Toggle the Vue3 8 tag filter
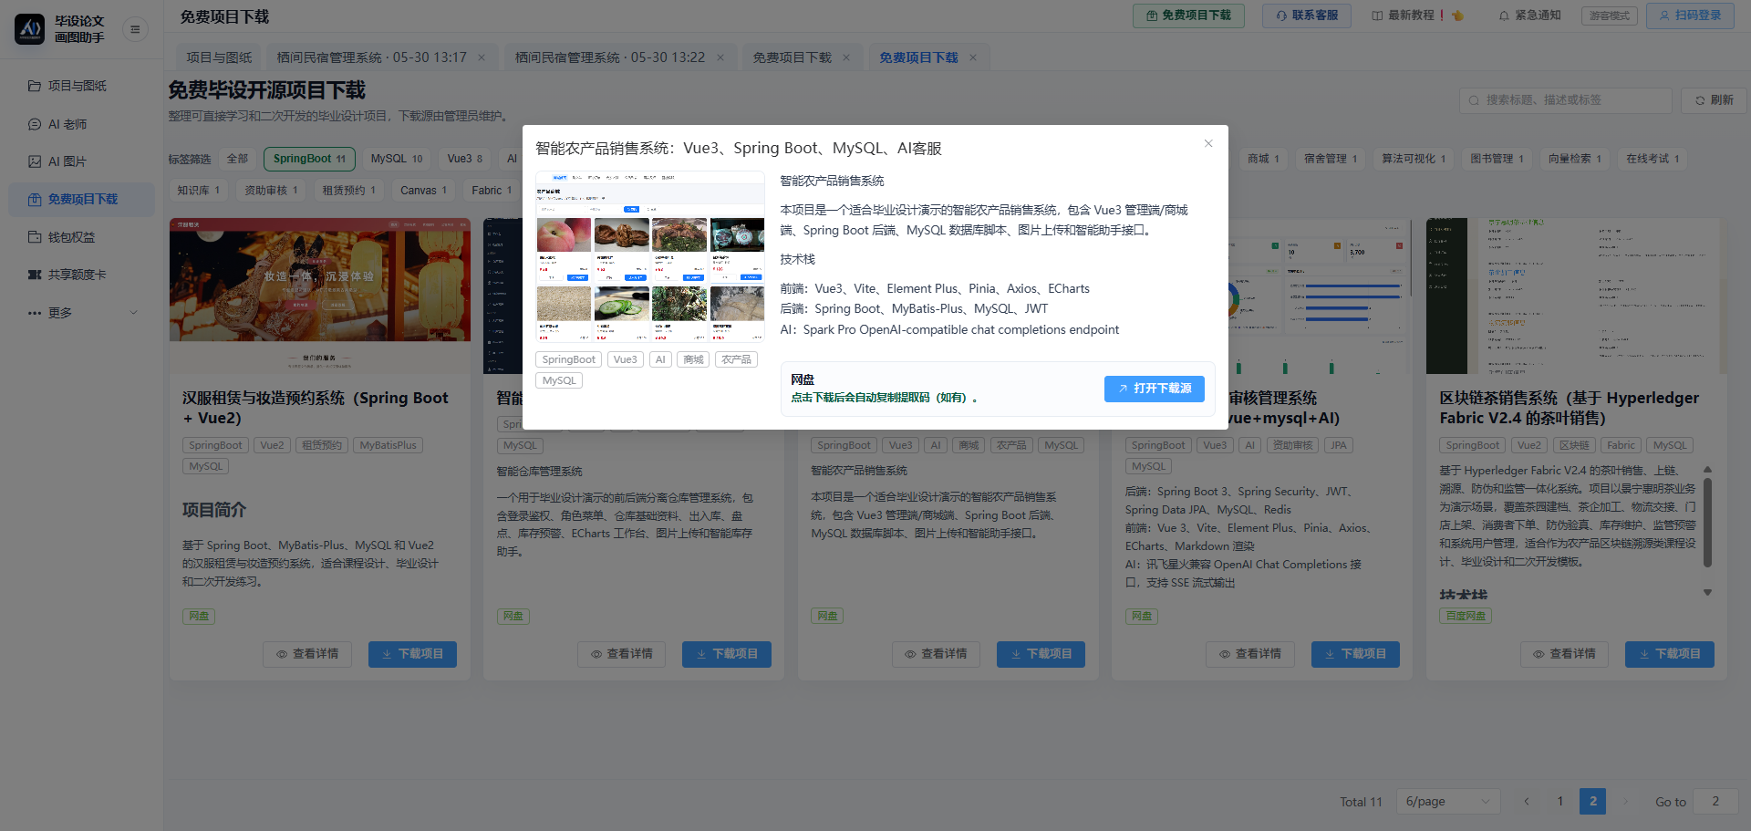The height and width of the screenshot is (831, 1751). coord(465,159)
